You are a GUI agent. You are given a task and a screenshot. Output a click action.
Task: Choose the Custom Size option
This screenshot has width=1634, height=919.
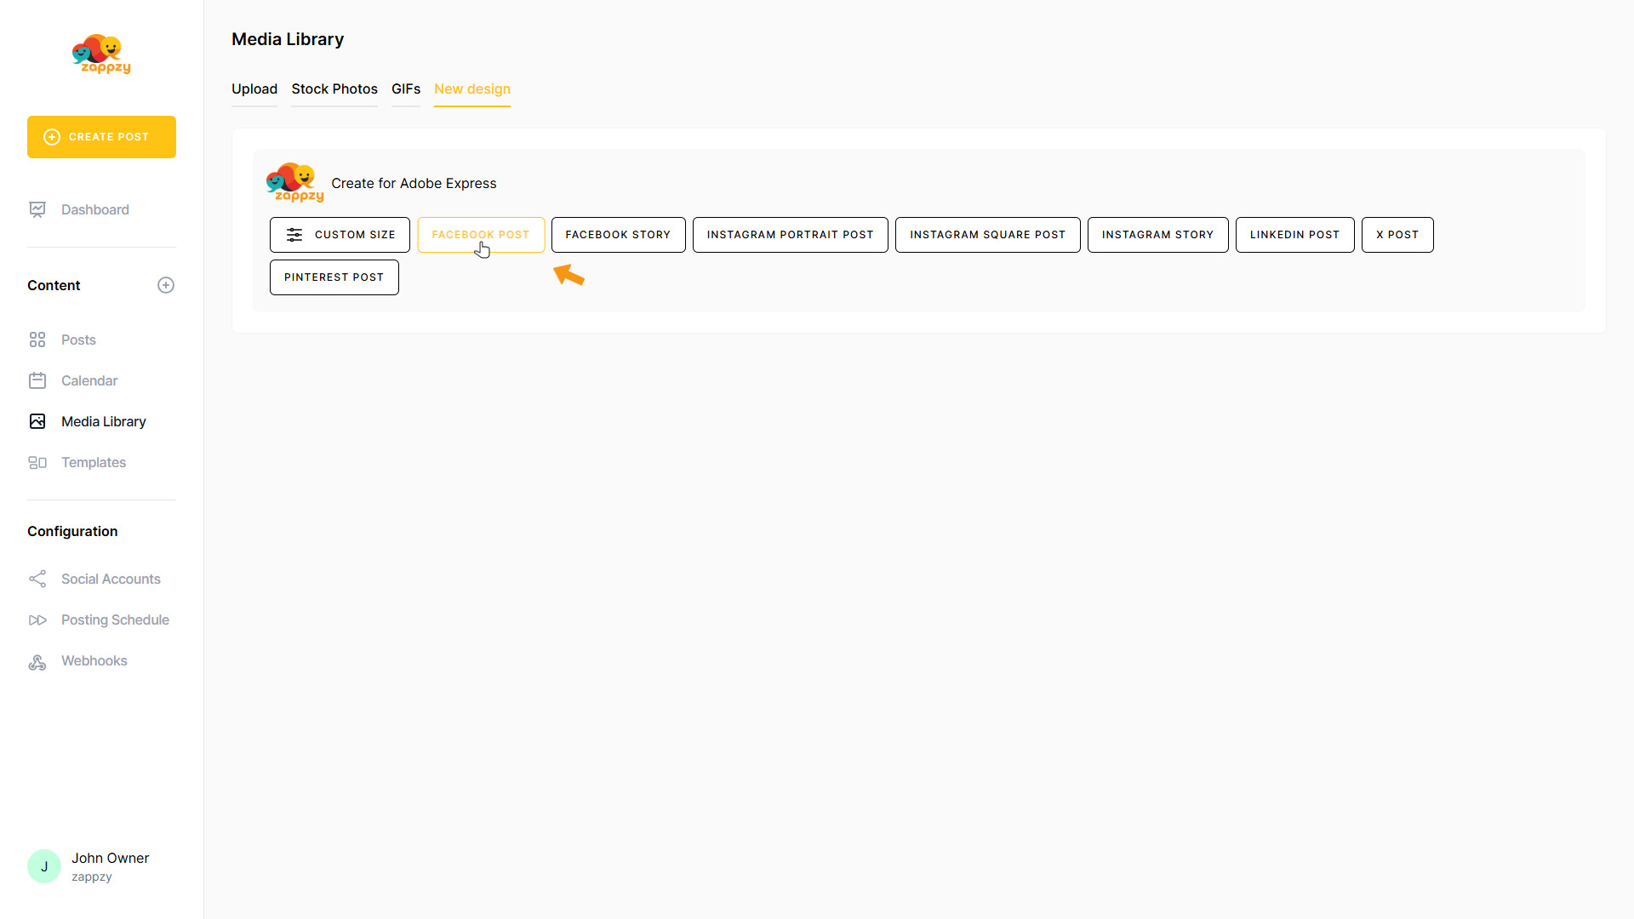(x=340, y=235)
